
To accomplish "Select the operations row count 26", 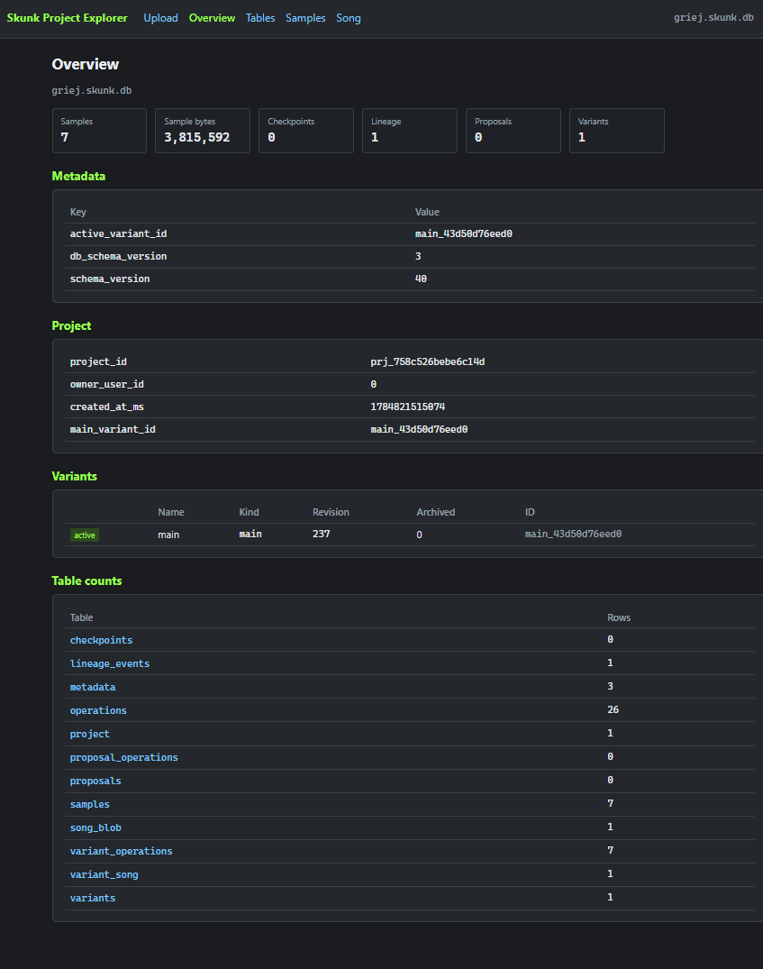I will coord(613,709).
